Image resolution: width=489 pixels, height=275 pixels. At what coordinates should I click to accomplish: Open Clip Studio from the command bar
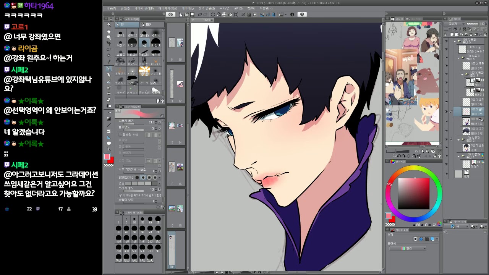point(171,15)
